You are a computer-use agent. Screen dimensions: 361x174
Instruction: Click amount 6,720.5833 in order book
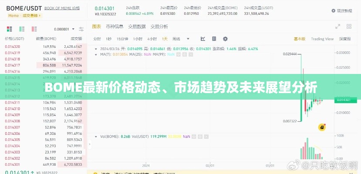[x=73, y=164]
